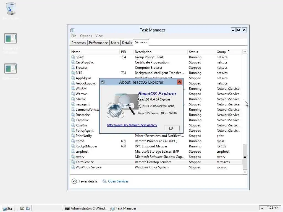Image resolution: width=283 pixels, height=212 pixels.
Task: Switch to the Performance tab
Action: pos(98,43)
